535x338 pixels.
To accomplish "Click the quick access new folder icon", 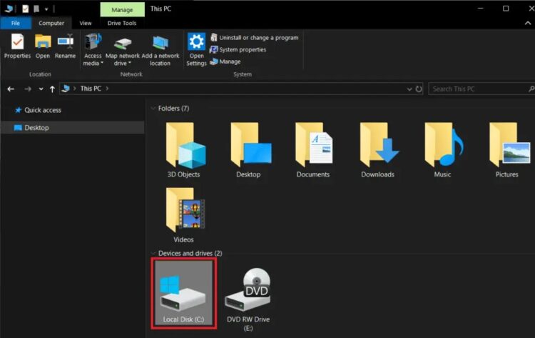I will coord(36,9).
